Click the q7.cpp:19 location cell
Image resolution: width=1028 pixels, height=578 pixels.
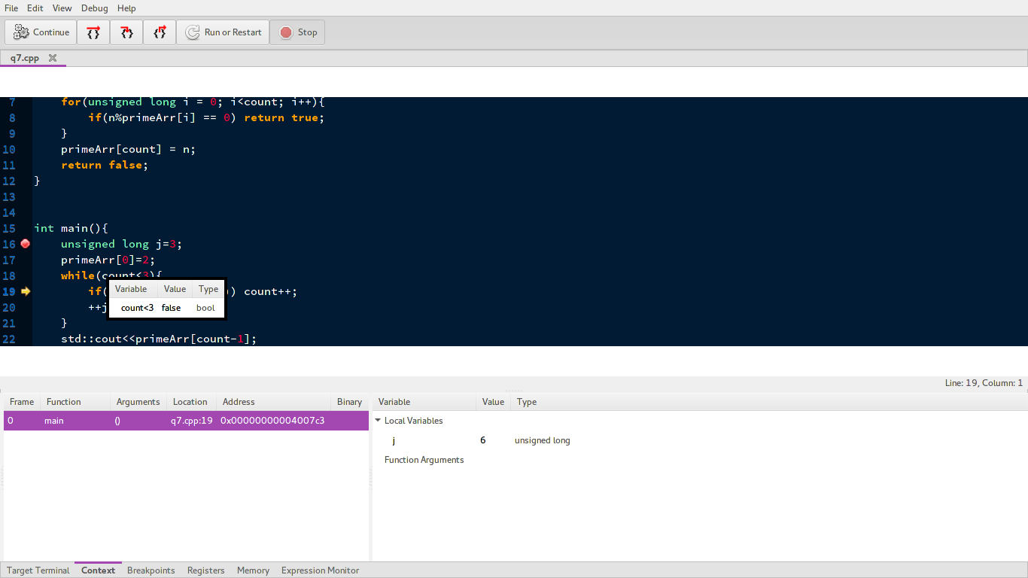coord(191,421)
